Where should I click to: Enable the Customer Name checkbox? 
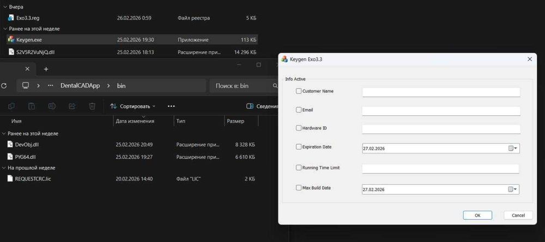click(299, 91)
